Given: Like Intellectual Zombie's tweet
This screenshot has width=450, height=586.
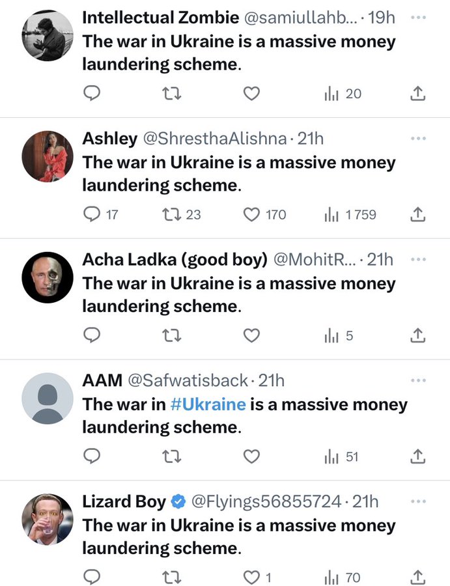Looking at the screenshot, I should click(251, 94).
